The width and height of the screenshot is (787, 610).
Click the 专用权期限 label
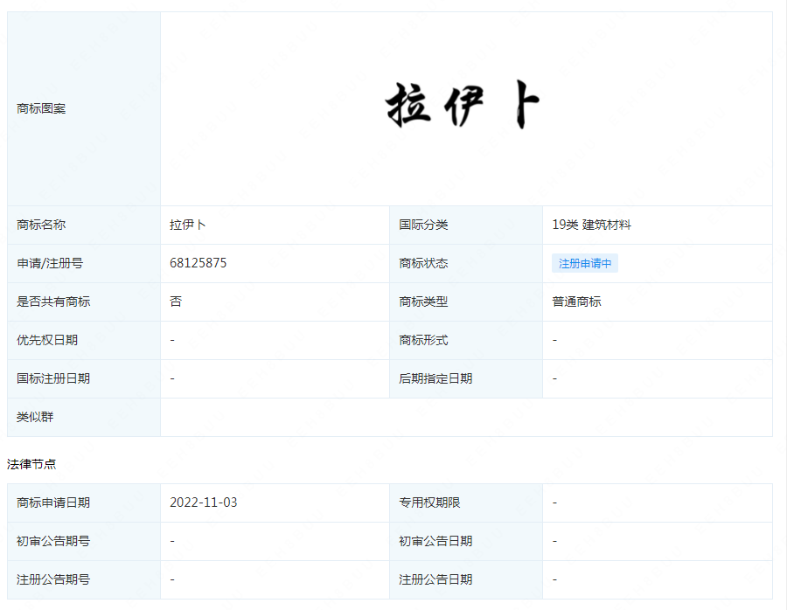pos(429,503)
